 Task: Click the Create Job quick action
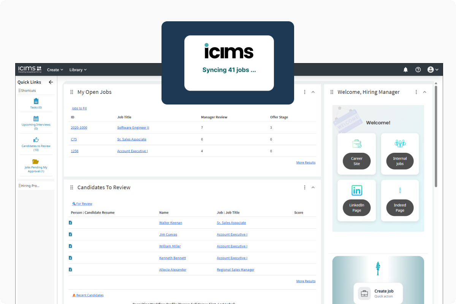click(378, 293)
